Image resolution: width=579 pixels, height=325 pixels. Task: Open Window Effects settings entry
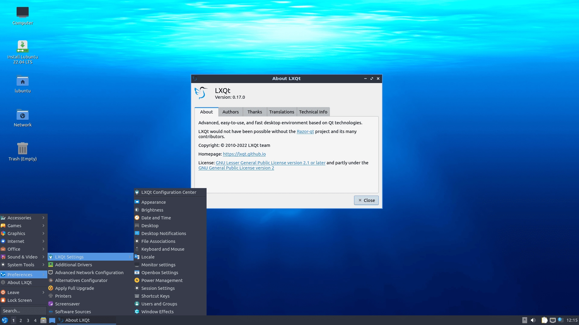pos(170,311)
